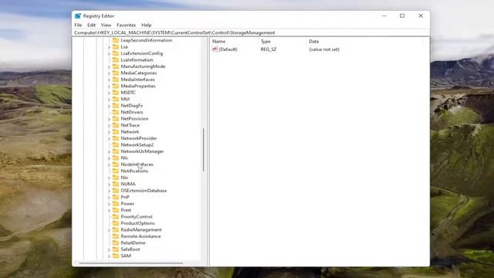
Task: Select the NetDiagFx folder icon
Action: [x=116, y=106]
